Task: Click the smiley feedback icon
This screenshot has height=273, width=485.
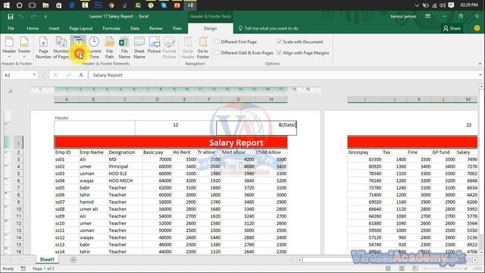Action: tap(477, 28)
